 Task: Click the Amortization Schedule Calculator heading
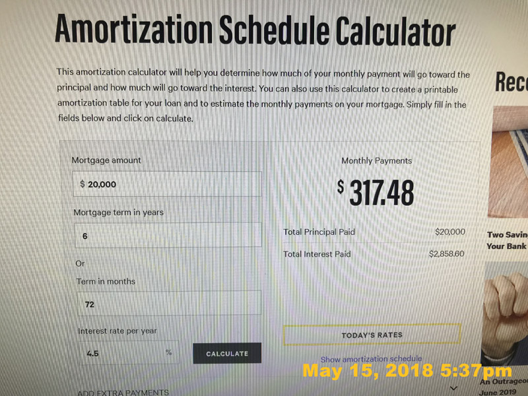(x=255, y=32)
